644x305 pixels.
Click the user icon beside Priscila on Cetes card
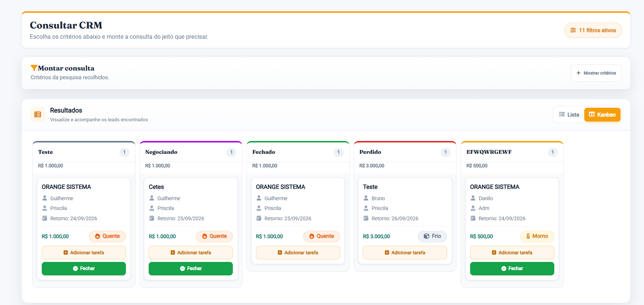tap(152, 208)
